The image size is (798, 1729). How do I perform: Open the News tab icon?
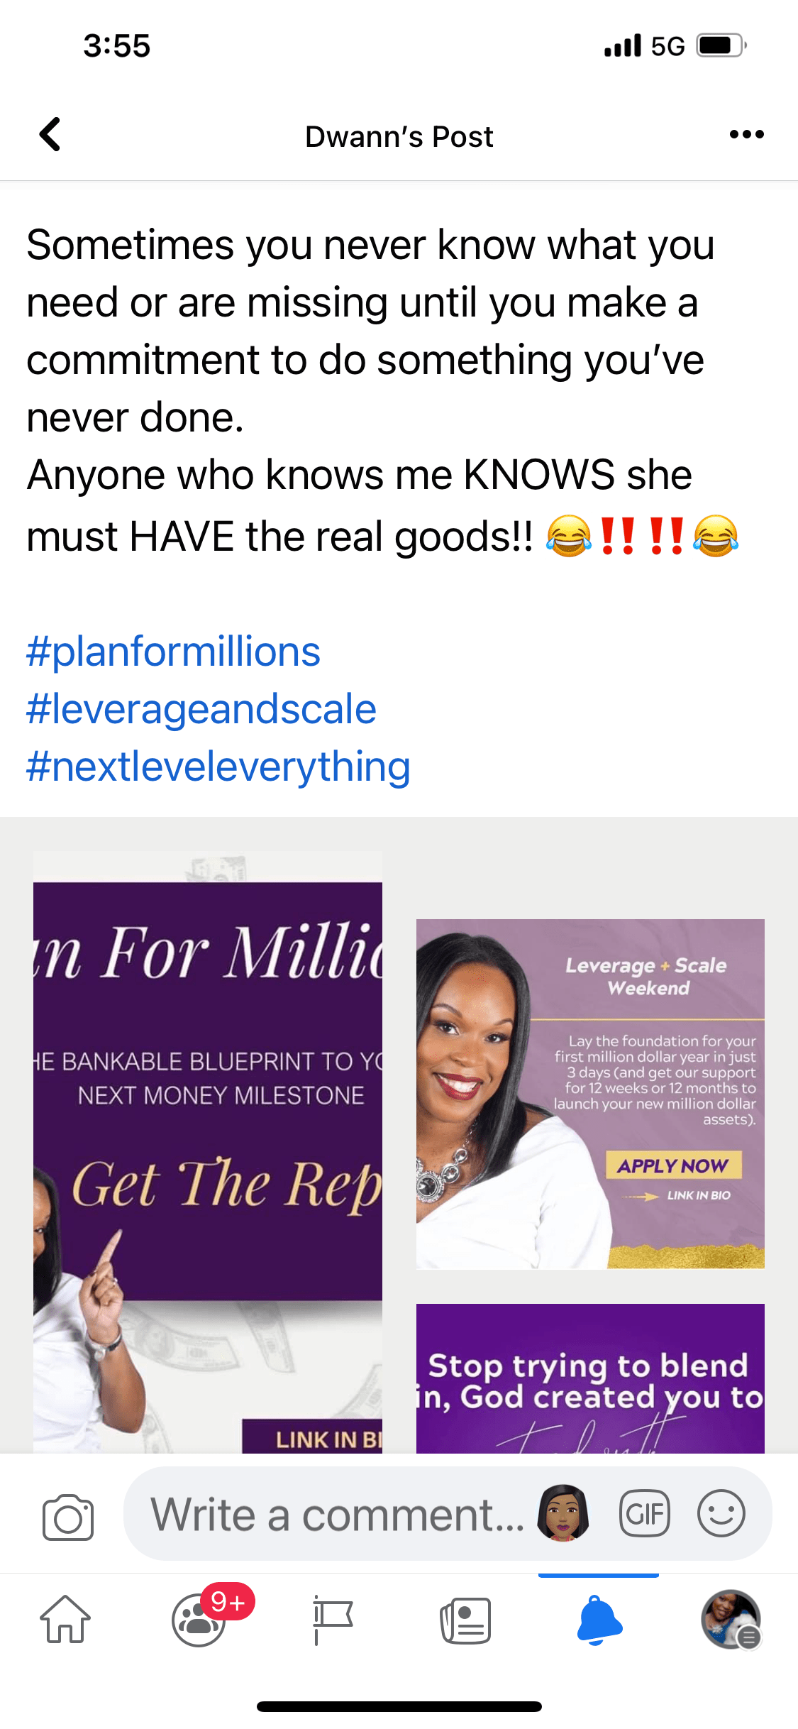click(465, 1620)
